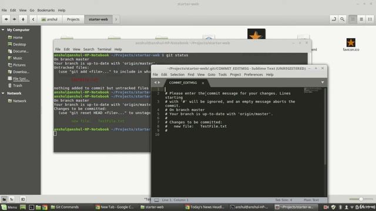Change Tab Size setting in status bar
376x211 pixels.
point(283,200)
